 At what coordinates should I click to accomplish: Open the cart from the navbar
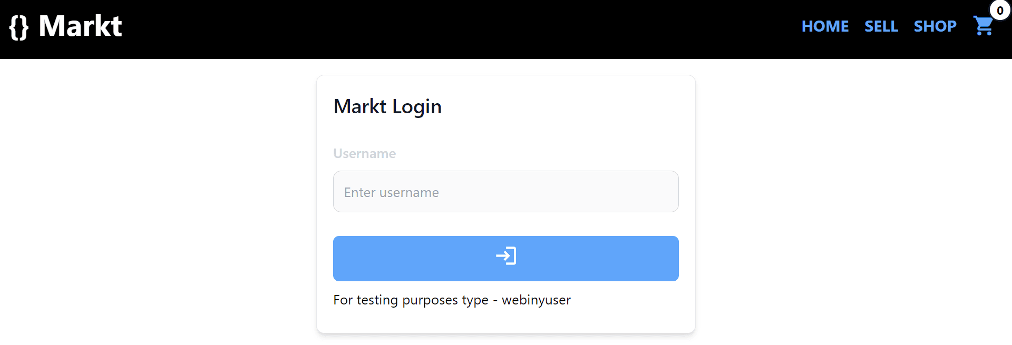click(x=984, y=26)
